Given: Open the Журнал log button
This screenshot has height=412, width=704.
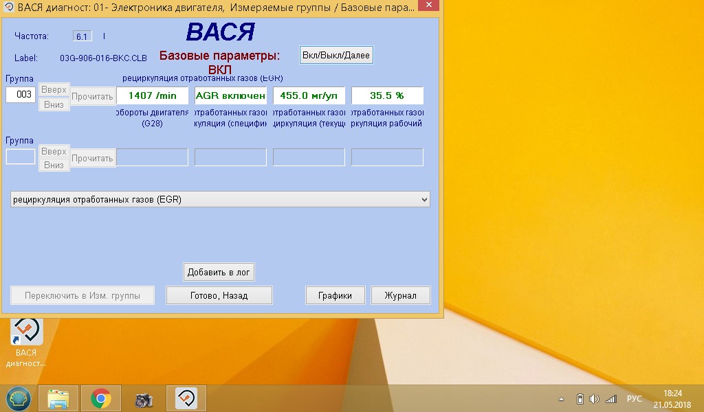Looking at the screenshot, I should point(401,295).
